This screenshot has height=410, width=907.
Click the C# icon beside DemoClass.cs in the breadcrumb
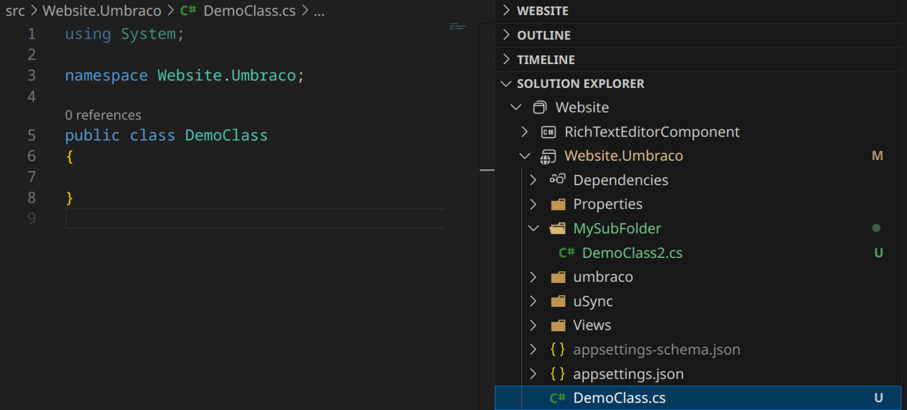(x=188, y=11)
